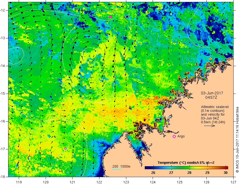
Task: Click the latitude -12 axis label
Action: point(3,10)
